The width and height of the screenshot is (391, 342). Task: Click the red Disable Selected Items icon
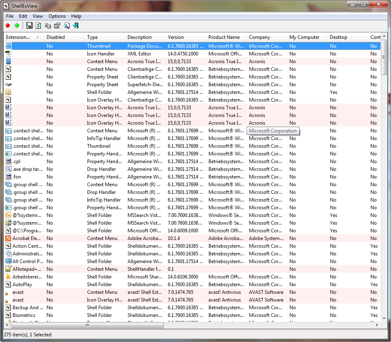click(x=8, y=25)
